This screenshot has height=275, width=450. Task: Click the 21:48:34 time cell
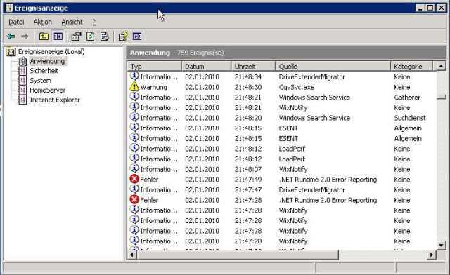click(x=248, y=76)
